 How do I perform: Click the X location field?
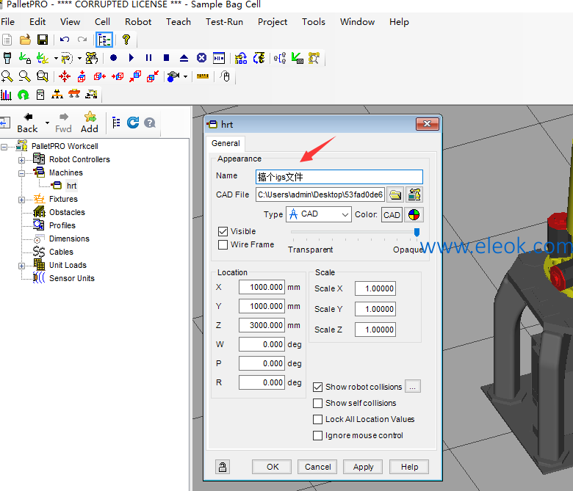tap(262, 287)
